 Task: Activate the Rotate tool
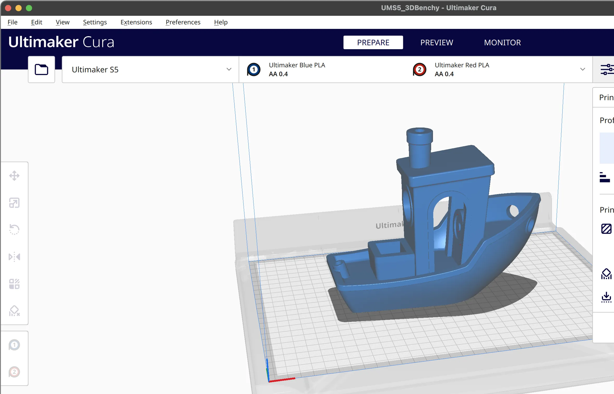click(x=14, y=230)
